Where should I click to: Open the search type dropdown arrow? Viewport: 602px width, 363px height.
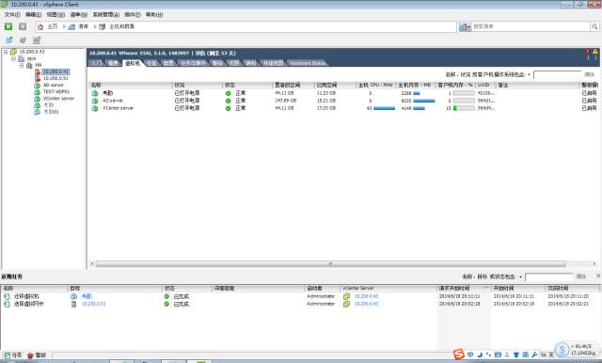point(468,27)
